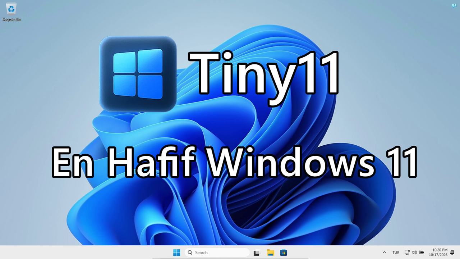460x259 pixels.
Task: Open Task View from taskbar
Action: pyautogui.click(x=257, y=253)
